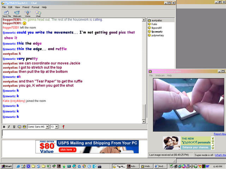Open the font size 13 dropdown
The width and height of the screenshot is (226, 169).
[56, 127]
